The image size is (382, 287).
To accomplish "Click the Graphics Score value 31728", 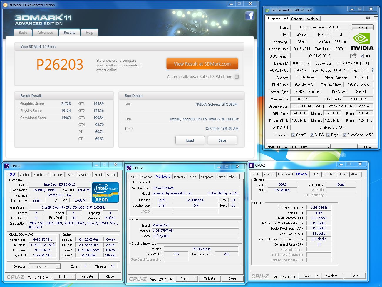I will [x=66, y=104].
